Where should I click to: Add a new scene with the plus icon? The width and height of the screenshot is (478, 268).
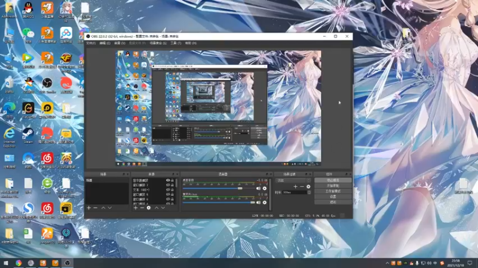pos(88,208)
